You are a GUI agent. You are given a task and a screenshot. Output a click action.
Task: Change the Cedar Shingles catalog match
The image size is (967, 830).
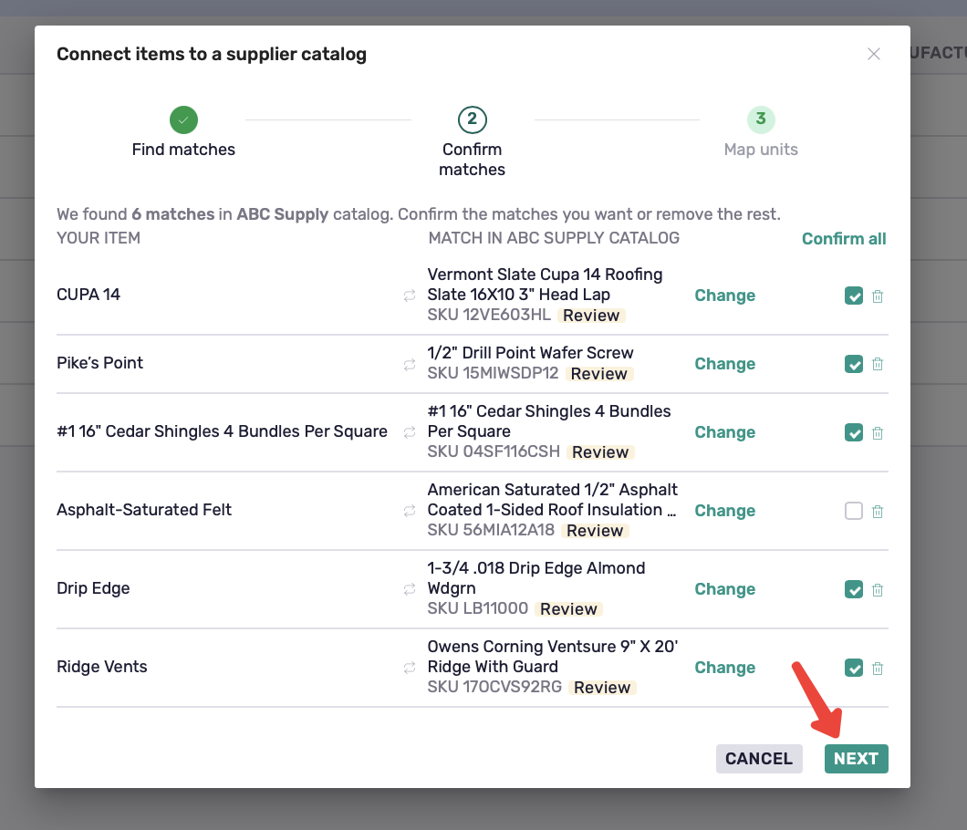[724, 432]
